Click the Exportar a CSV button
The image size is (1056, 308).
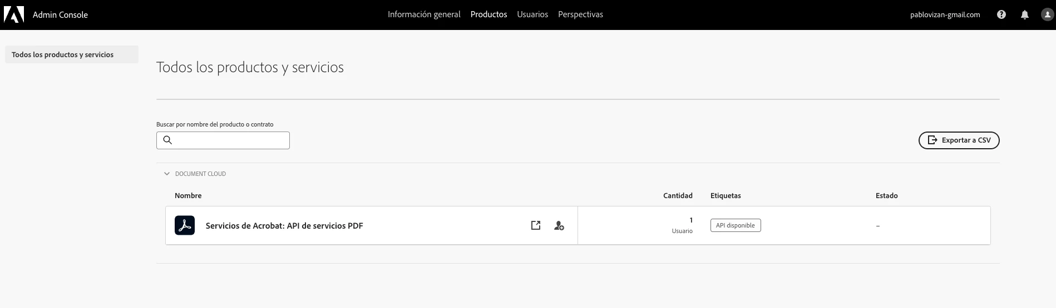(x=959, y=140)
